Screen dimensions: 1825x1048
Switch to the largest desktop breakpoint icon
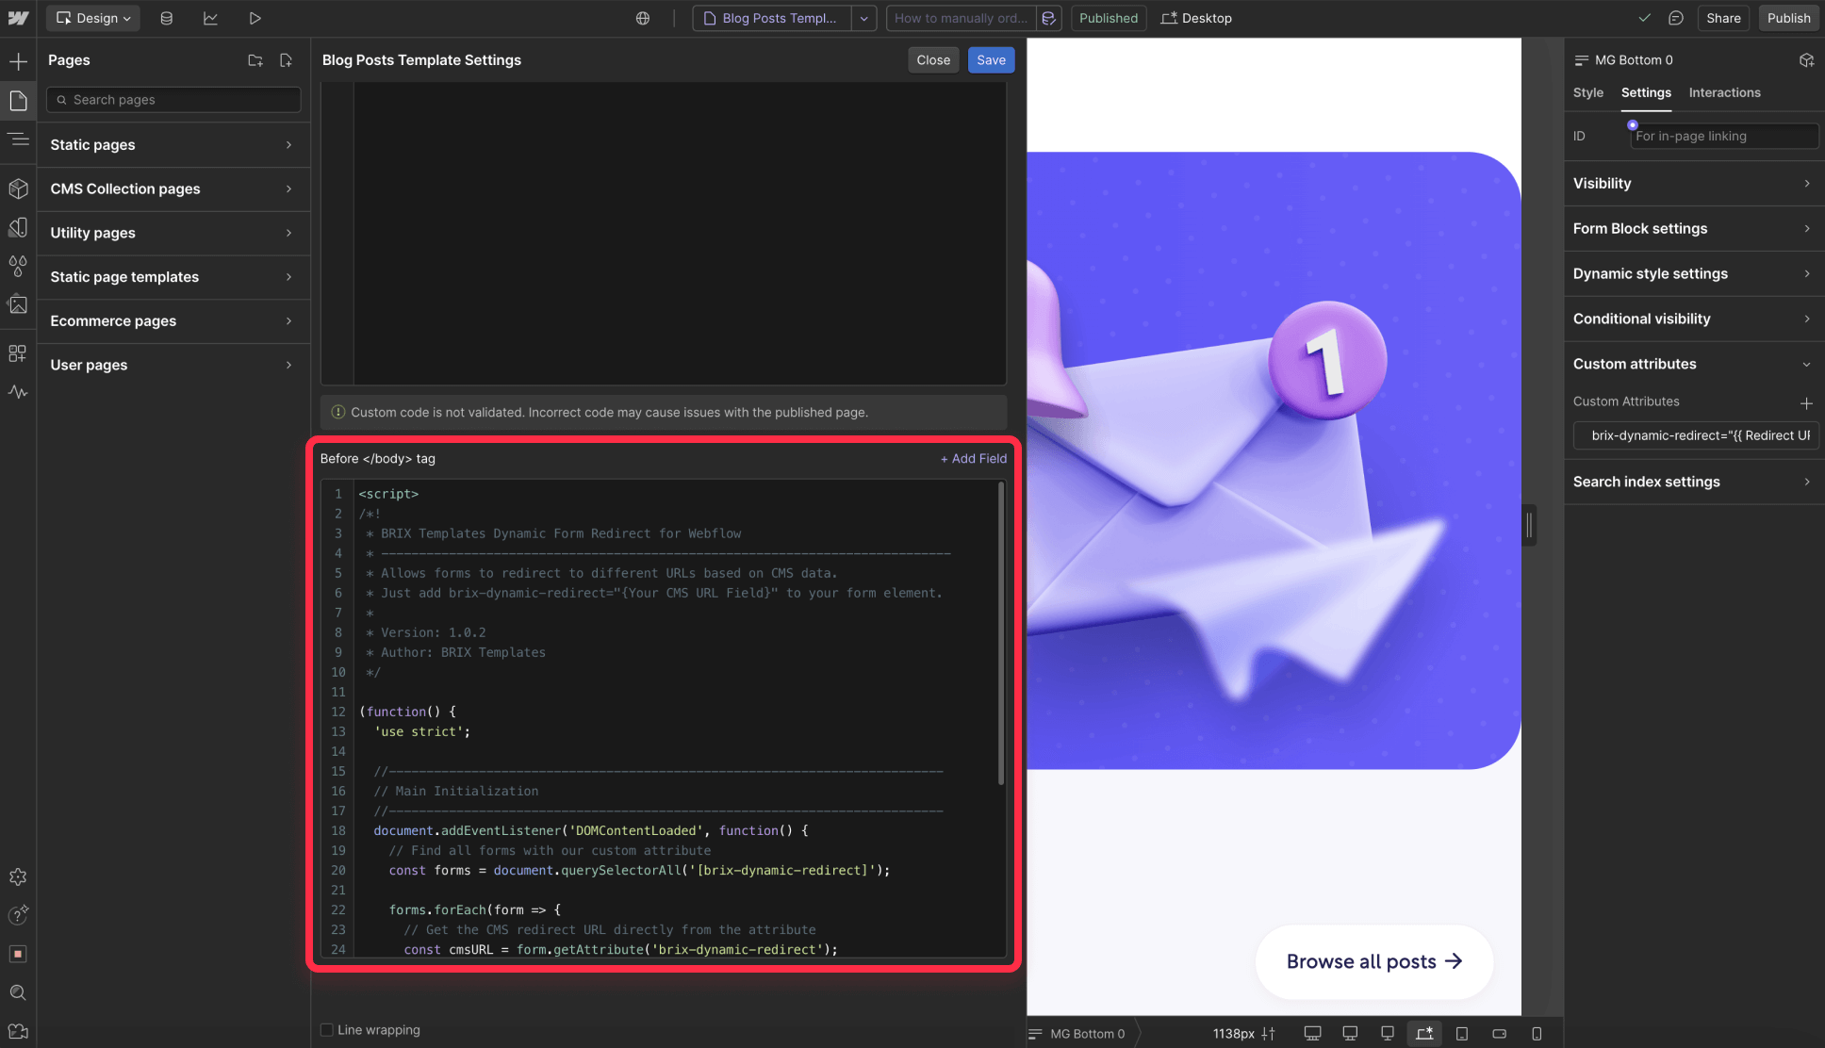1312,1034
